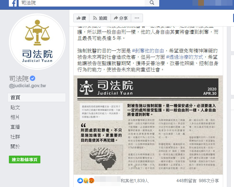The image size is (234, 187).
Task: Click the green 建立粉絲專頁 button
Action: [x=25, y=160]
